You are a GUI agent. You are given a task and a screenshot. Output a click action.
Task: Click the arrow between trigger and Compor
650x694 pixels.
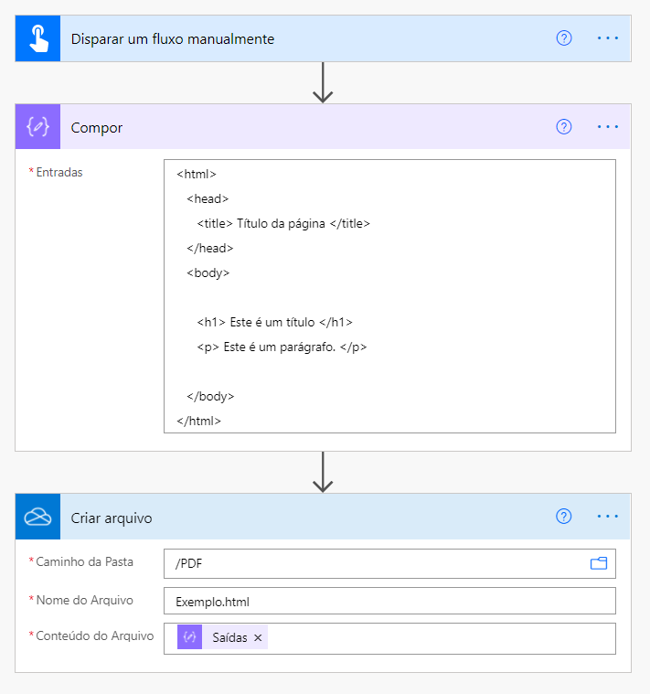click(323, 83)
